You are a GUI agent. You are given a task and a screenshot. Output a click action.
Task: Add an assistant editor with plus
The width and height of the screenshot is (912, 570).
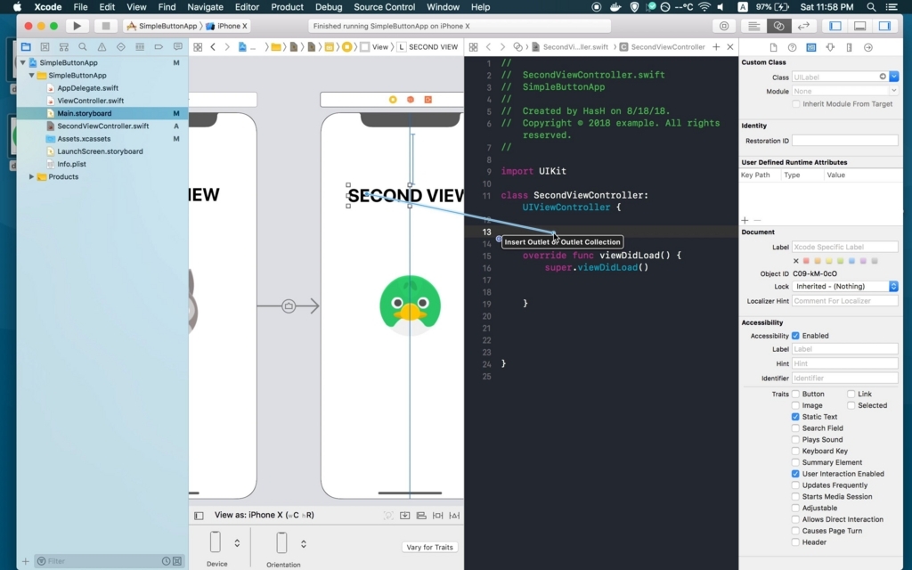pyautogui.click(x=716, y=47)
